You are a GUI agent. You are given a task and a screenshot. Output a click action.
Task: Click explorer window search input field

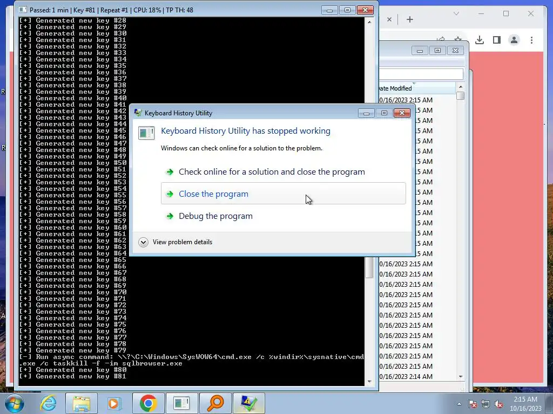coord(421,74)
